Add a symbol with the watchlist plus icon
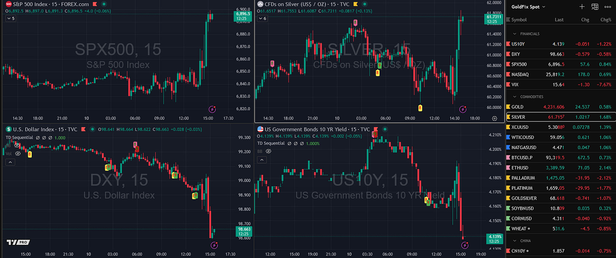The image size is (616, 258). click(x=582, y=7)
